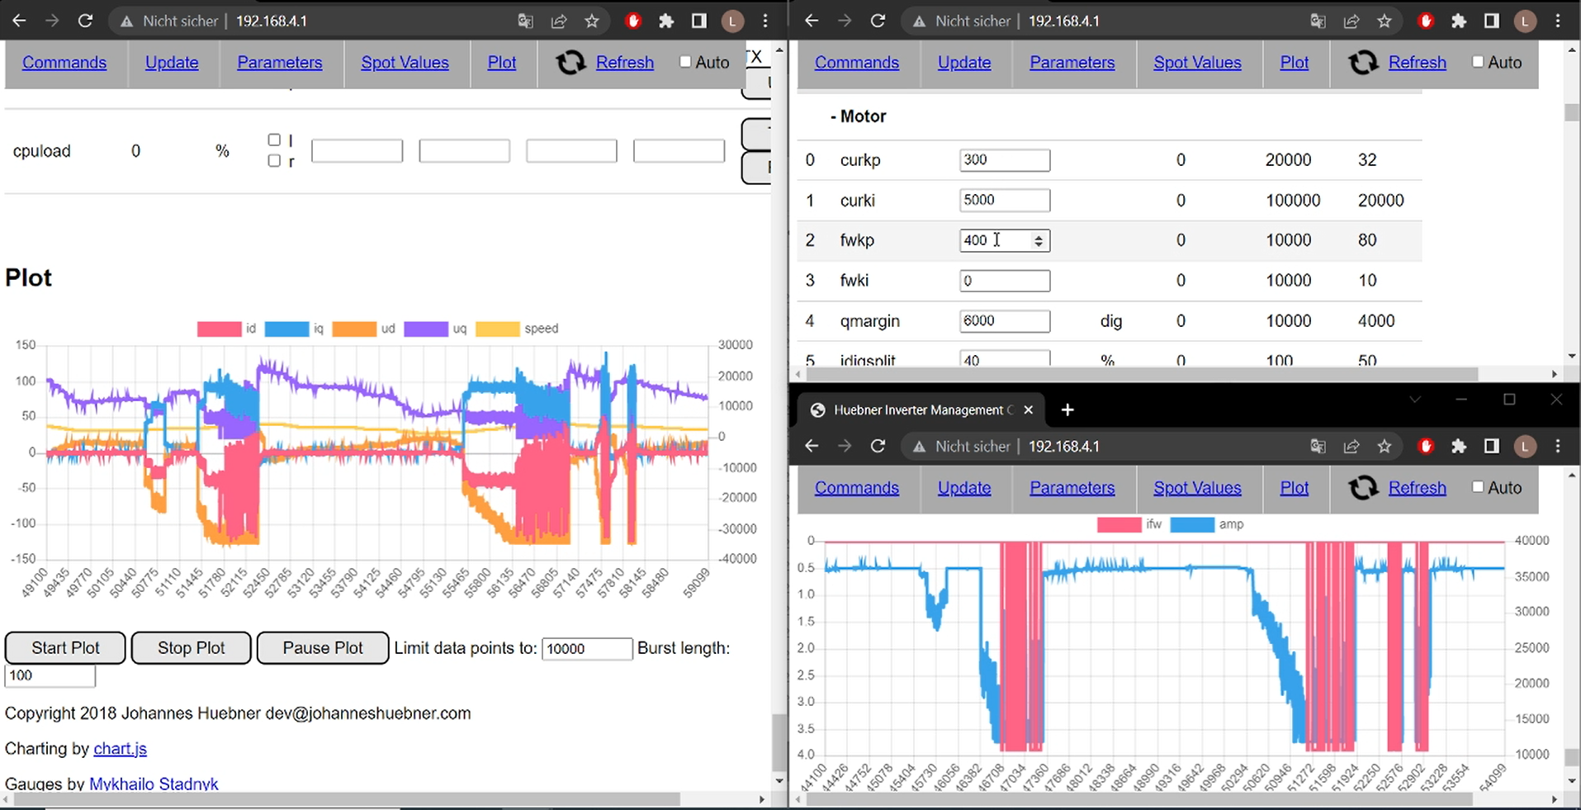Open the Spot Values tab in the top-right window
Image resolution: width=1581 pixels, height=810 pixels.
click(x=1197, y=63)
